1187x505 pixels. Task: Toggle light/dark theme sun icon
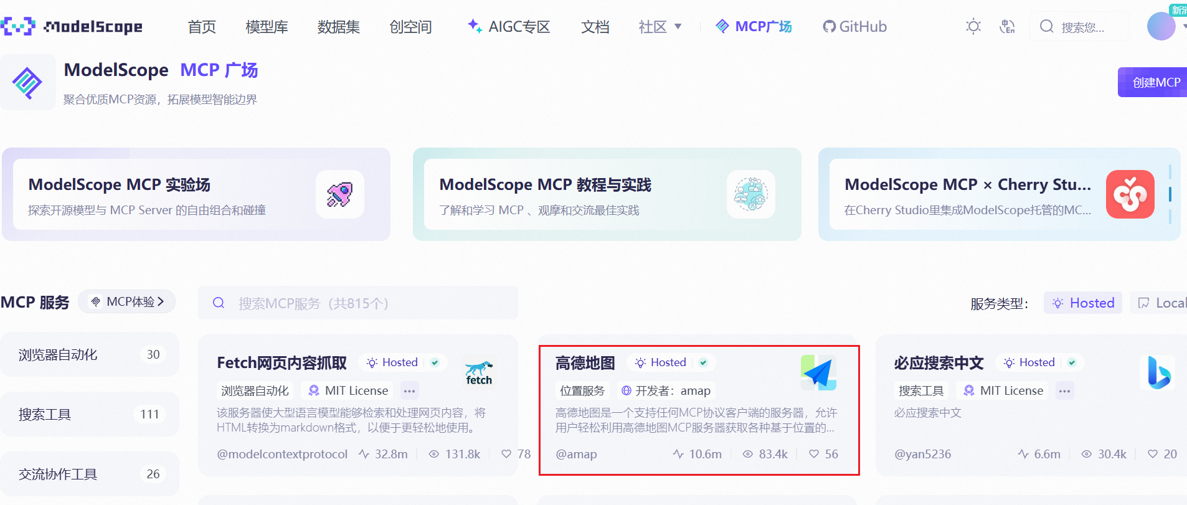point(973,26)
